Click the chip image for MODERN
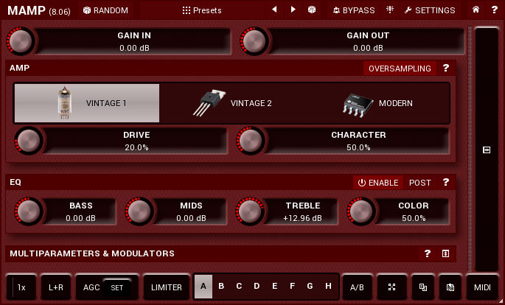This screenshot has height=305, width=505. [358, 105]
